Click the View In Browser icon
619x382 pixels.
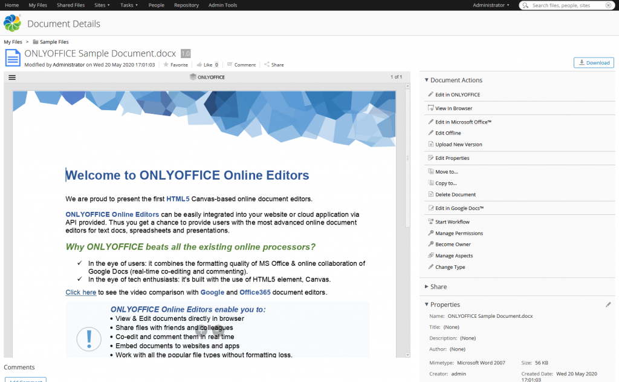tap(430, 108)
